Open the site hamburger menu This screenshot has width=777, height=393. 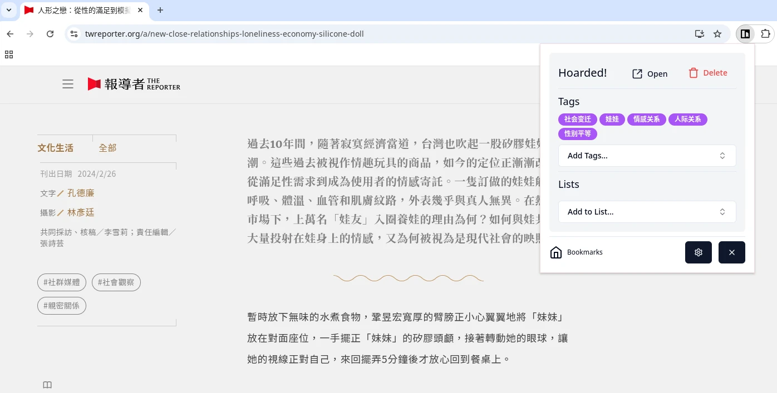click(68, 84)
